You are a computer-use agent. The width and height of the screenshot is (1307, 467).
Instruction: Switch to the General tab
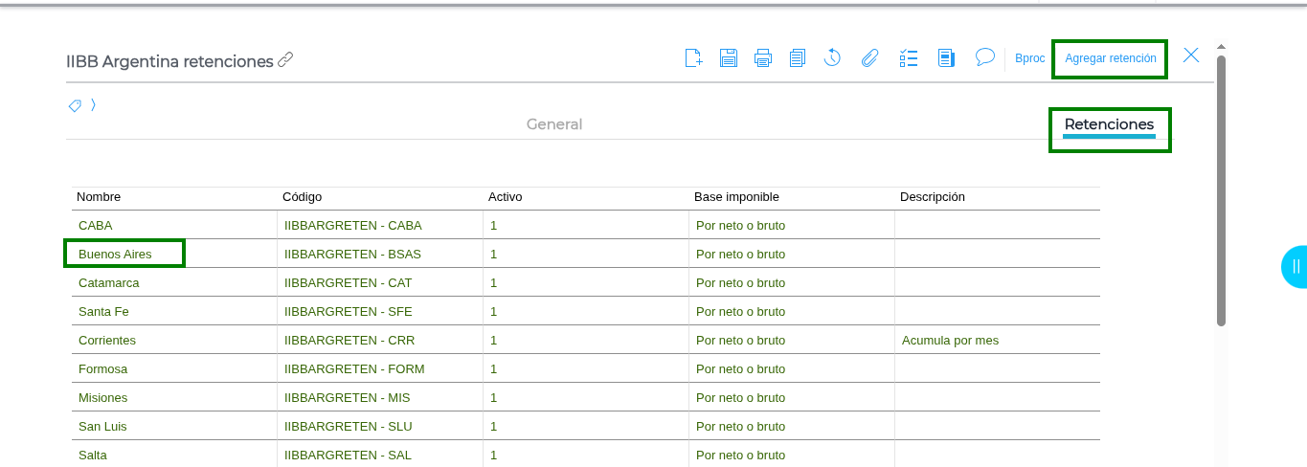pos(553,124)
